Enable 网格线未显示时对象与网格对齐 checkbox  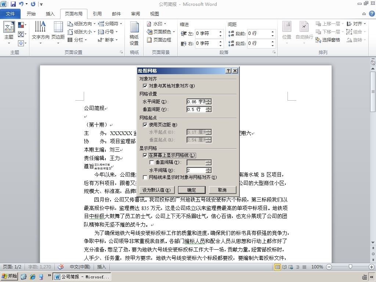(145, 177)
